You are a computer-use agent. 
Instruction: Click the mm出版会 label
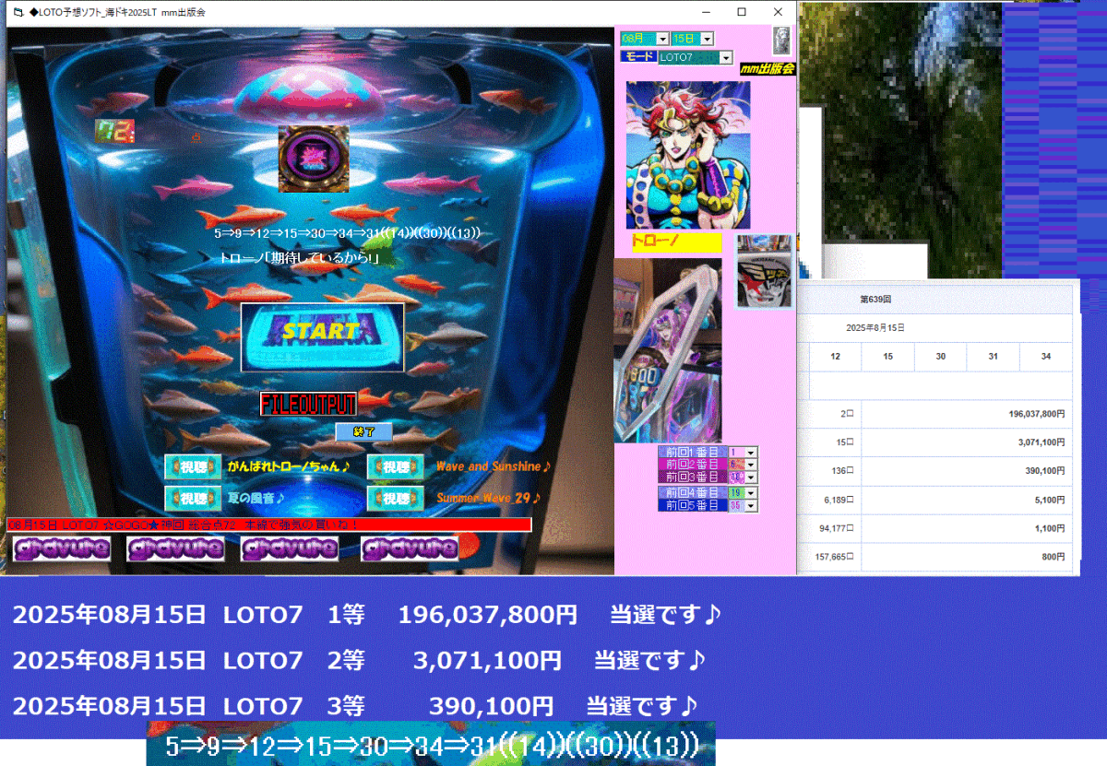point(768,69)
